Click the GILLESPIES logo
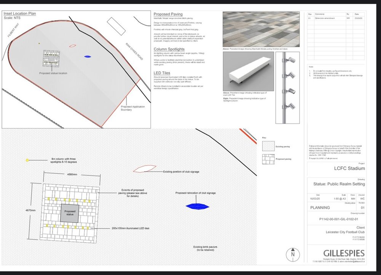 (344, 253)
